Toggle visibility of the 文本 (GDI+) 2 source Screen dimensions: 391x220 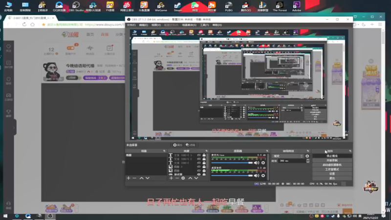point(199,159)
